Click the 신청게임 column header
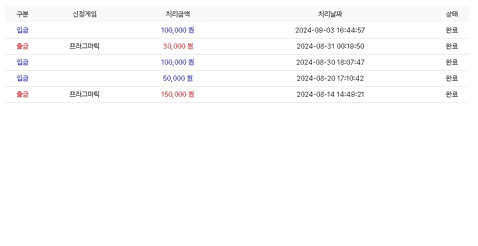Image resolution: width=478 pixels, height=246 pixels. point(85,14)
